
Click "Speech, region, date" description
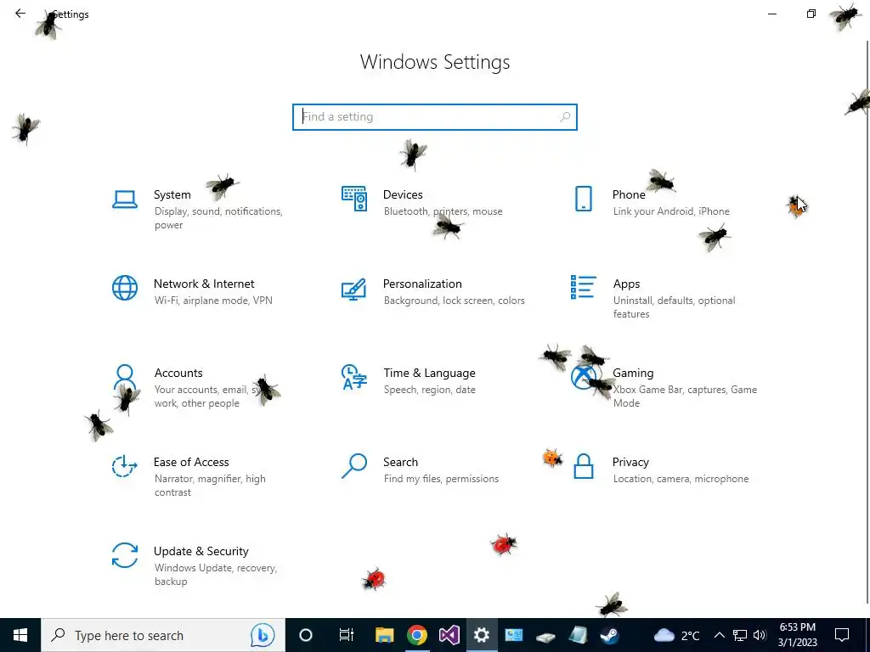pos(429,390)
